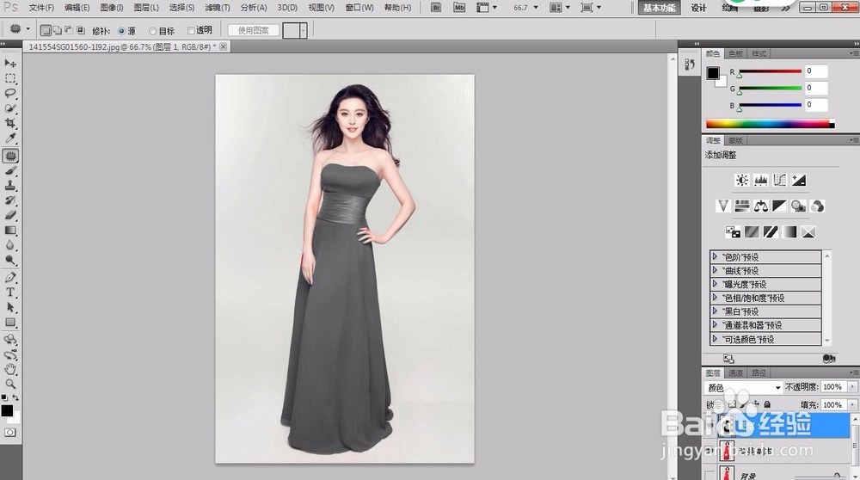The width and height of the screenshot is (860, 480).
Task: Add Photo Filter adjustment
Action: click(799, 206)
